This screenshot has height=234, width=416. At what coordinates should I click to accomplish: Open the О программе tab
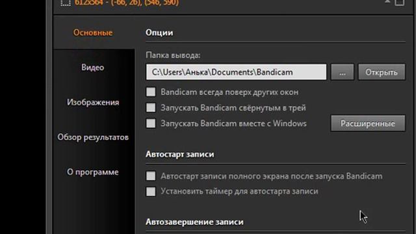point(93,172)
